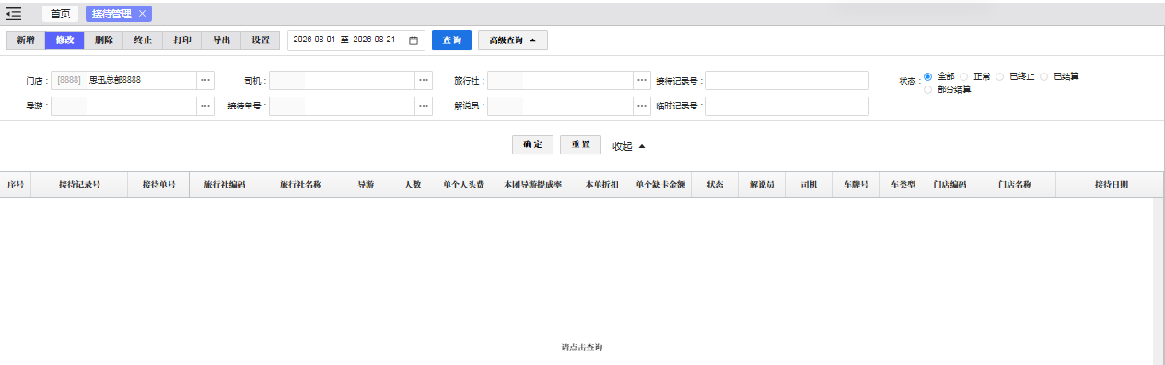Focus the 临时记录号 input field

[x=787, y=106]
